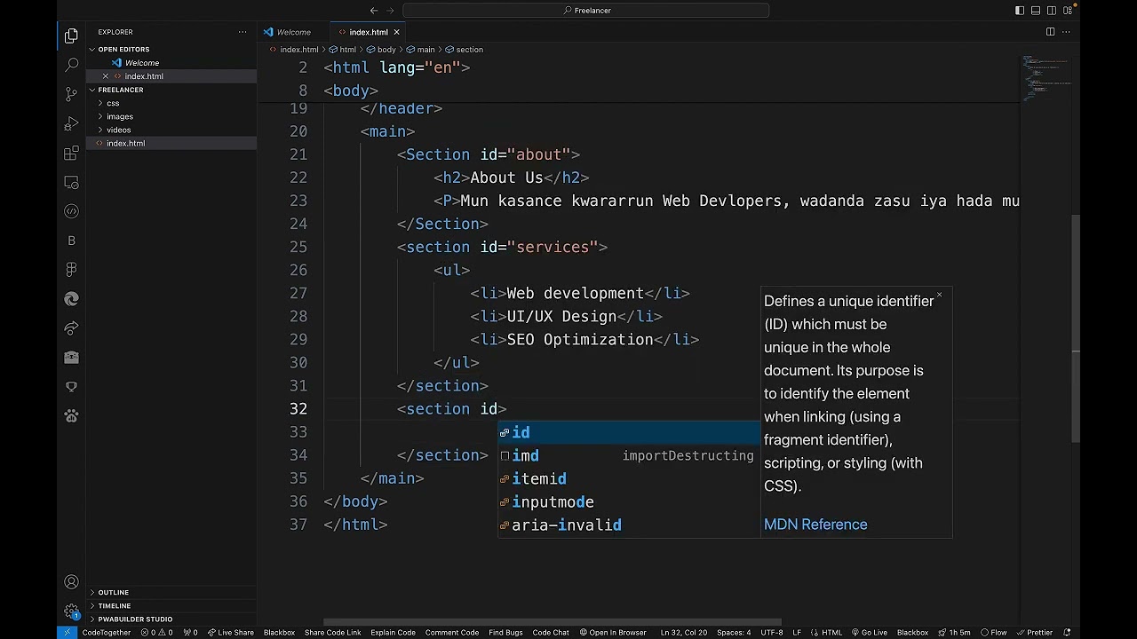
Task: Click the editor vertical scrollbar
Action: (x=1076, y=328)
